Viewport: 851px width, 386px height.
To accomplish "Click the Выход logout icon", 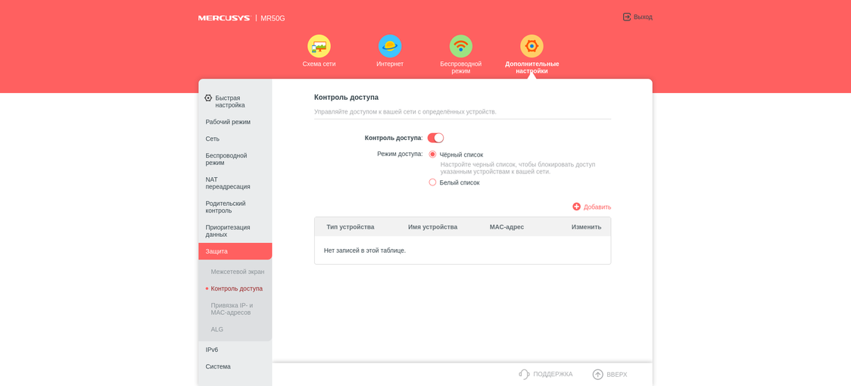I will (627, 17).
